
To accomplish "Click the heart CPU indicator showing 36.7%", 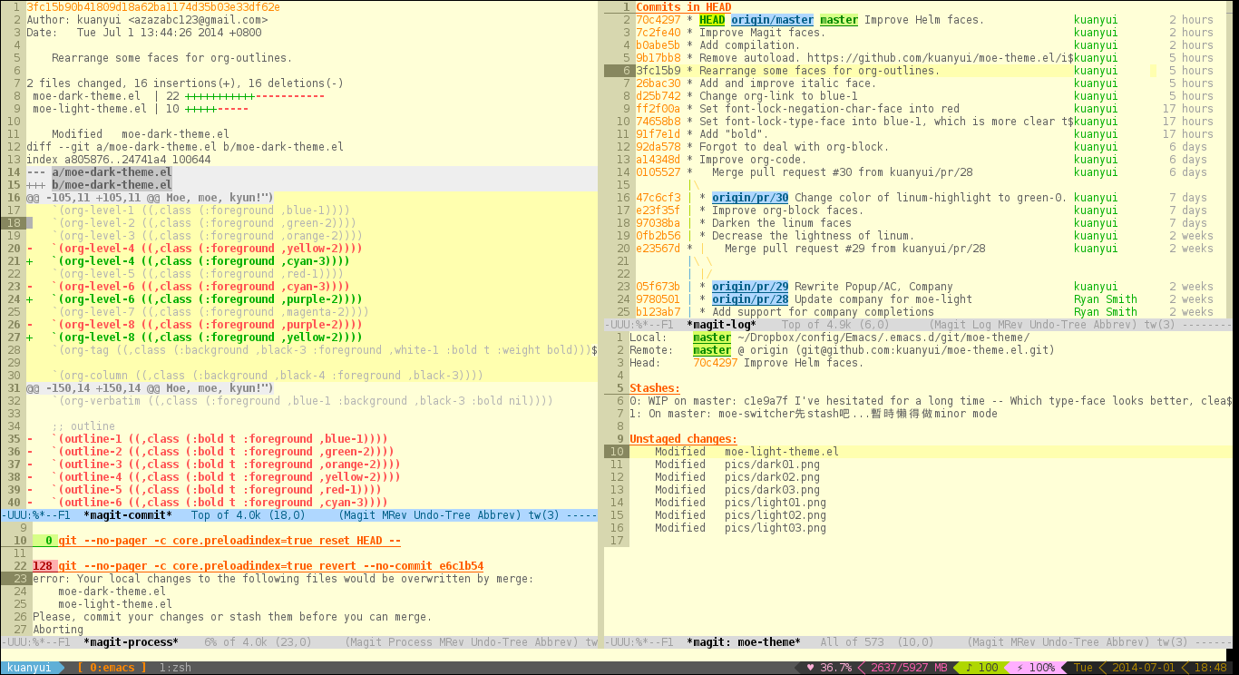I will click(829, 668).
